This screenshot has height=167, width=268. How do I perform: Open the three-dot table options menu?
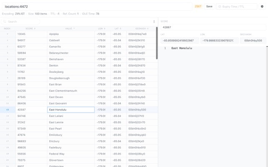click(154, 22)
